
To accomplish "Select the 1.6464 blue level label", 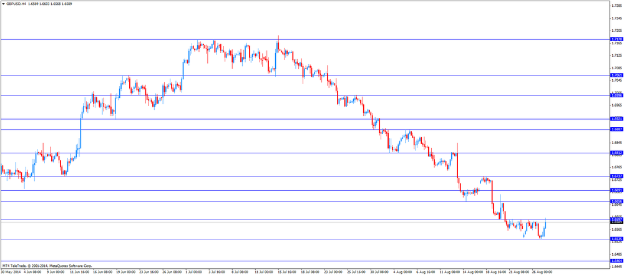I will pos(617,261).
